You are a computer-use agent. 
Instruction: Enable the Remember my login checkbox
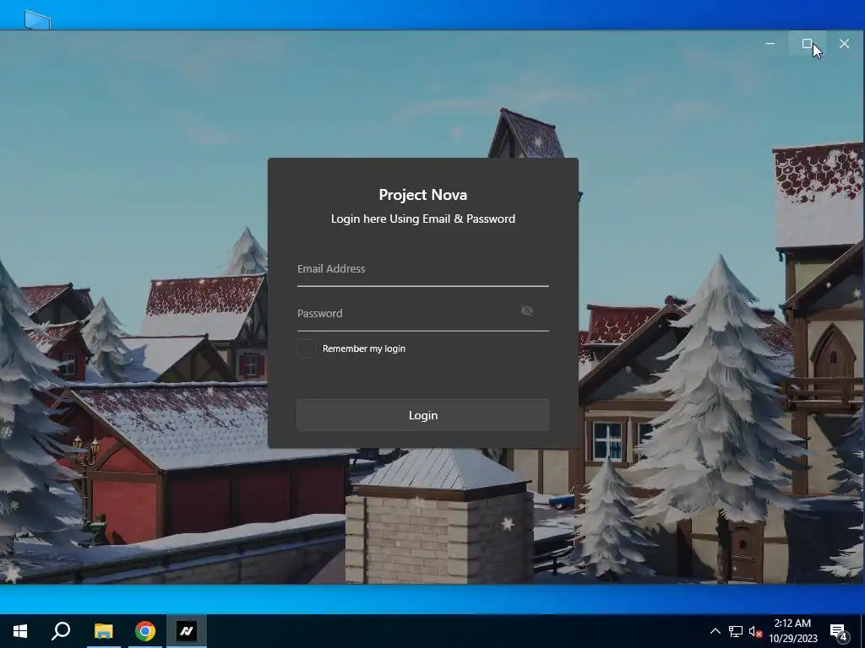coord(306,348)
